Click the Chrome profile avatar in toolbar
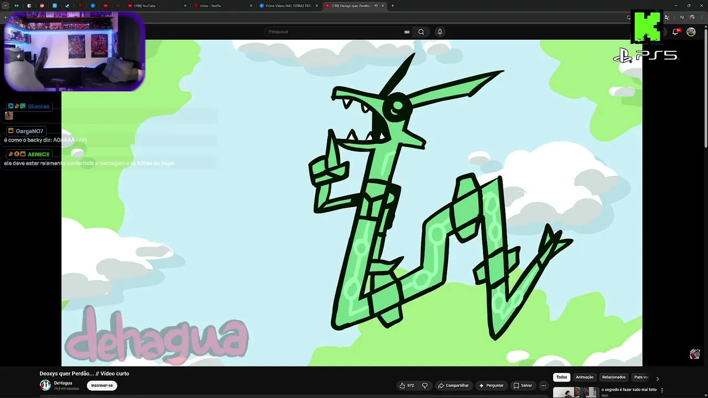This screenshot has width=708, height=398. click(x=693, y=18)
